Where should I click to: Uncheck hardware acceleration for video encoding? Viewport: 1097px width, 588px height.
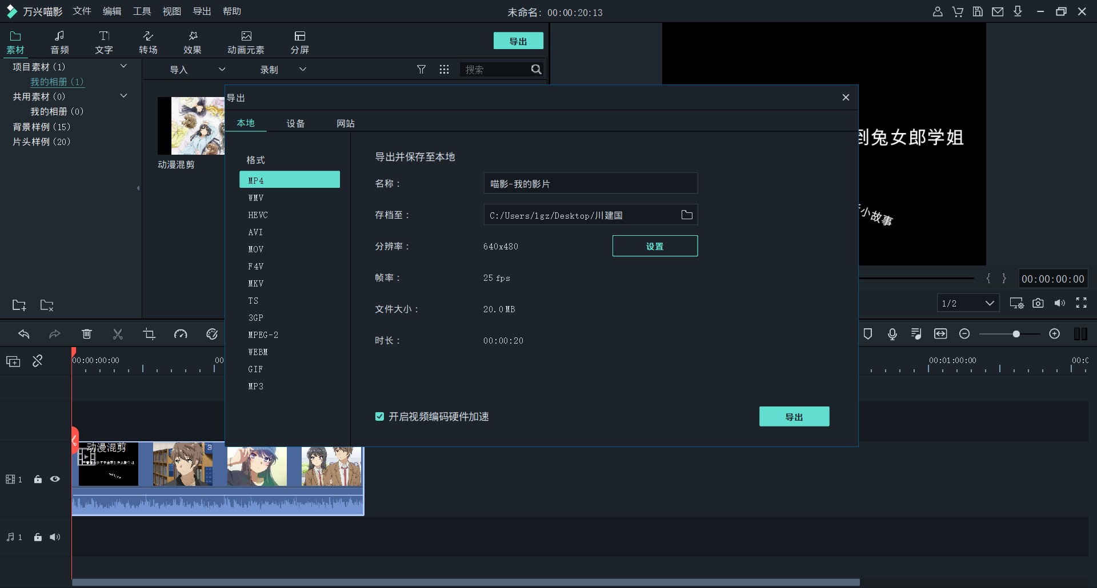(379, 417)
